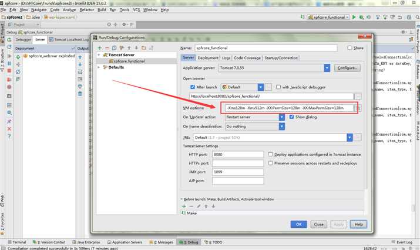420x250 pixels.
Task: Open spfcore_functional run configuration selector in toolbar
Action: pos(328,17)
